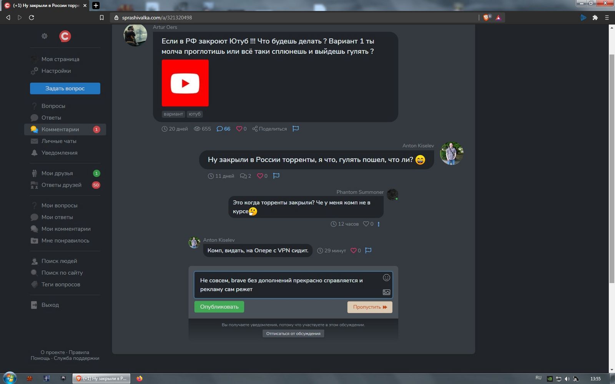Bookmark this page using bookmark icon
The height and width of the screenshot is (384, 615).
[101, 18]
